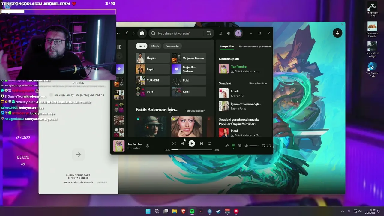Open Liked Songs heart tile in sidebar
384x216 pixels.
click(x=119, y=69)
